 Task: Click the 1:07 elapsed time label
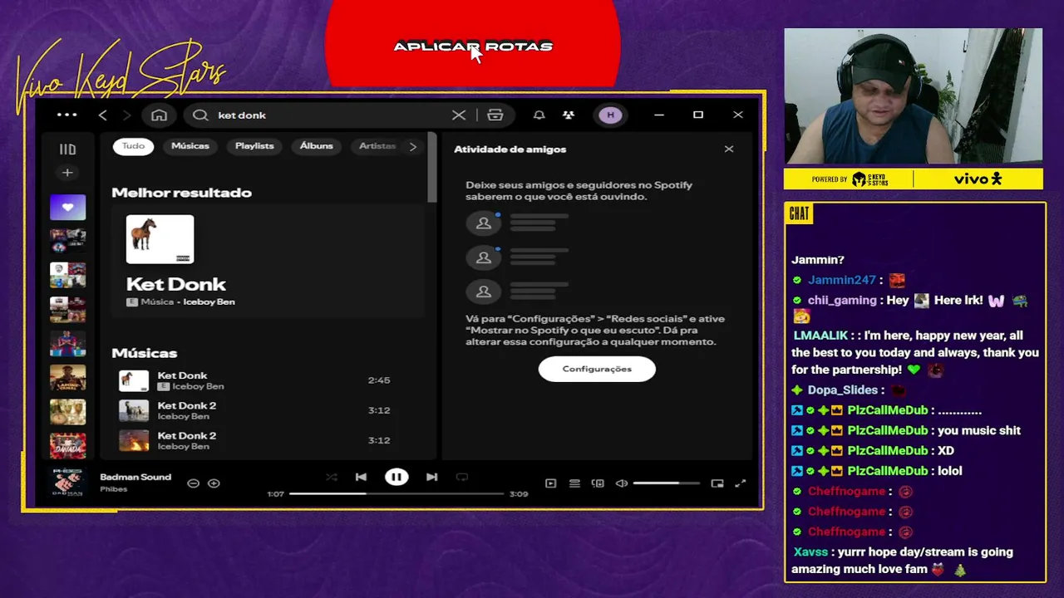coord(275,494)
